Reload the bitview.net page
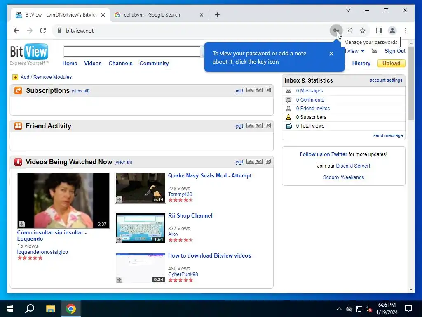The width and height of the screenshot is (422, 317). (43, 31)
